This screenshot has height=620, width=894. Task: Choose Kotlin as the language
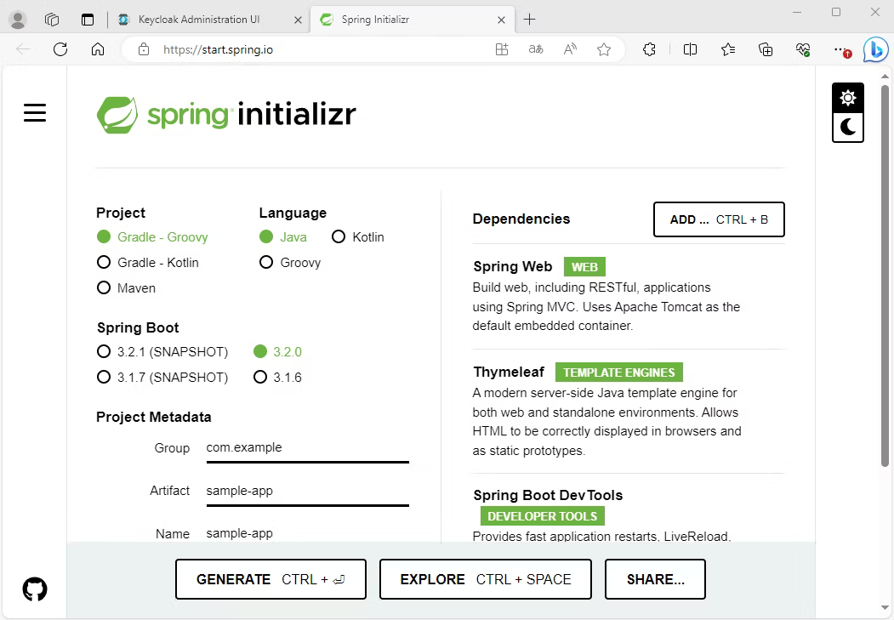339,237
